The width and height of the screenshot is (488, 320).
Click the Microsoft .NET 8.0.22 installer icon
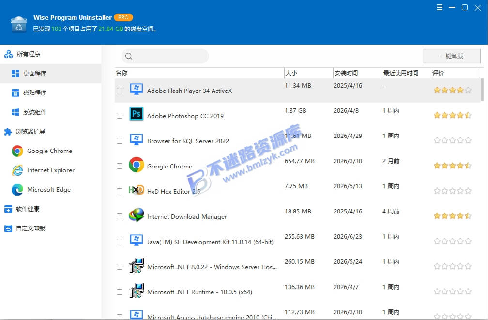point(137,265)
